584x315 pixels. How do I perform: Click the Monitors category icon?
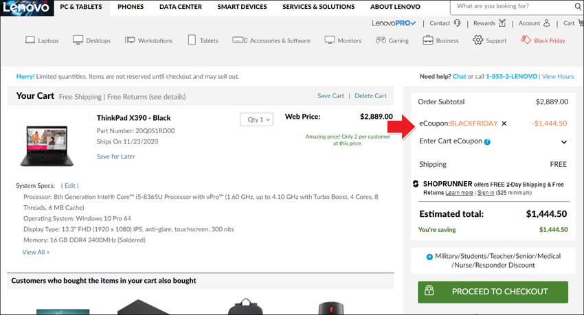pyautogui.click(x=330, y=40)
